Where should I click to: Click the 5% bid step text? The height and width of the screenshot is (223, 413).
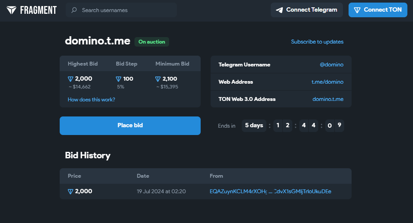121,87
